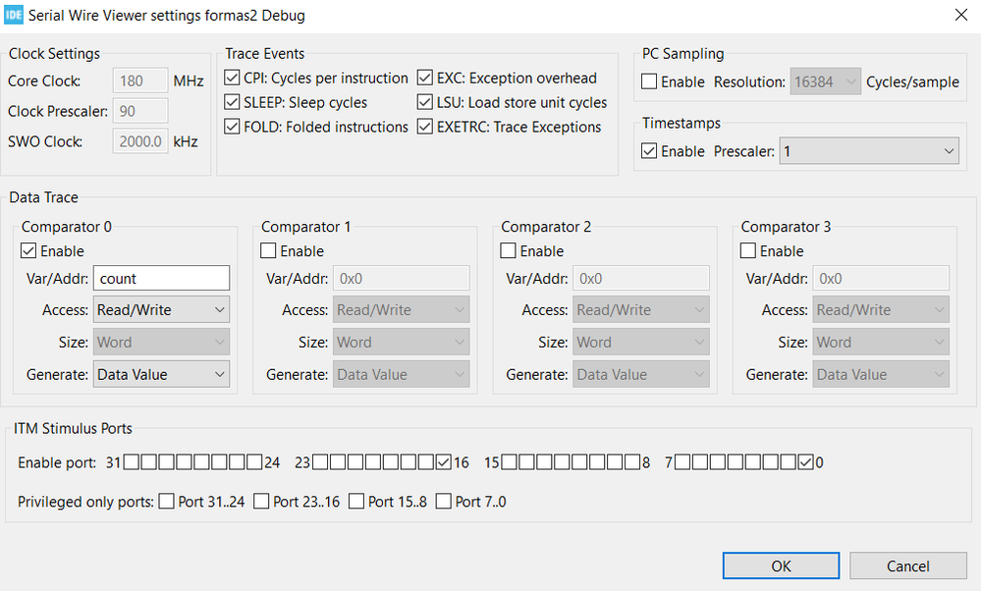This screenshot has width=981, height=591.
Task: Open the Timestamps Prescaler dropdown
Action: coord(868,151)
